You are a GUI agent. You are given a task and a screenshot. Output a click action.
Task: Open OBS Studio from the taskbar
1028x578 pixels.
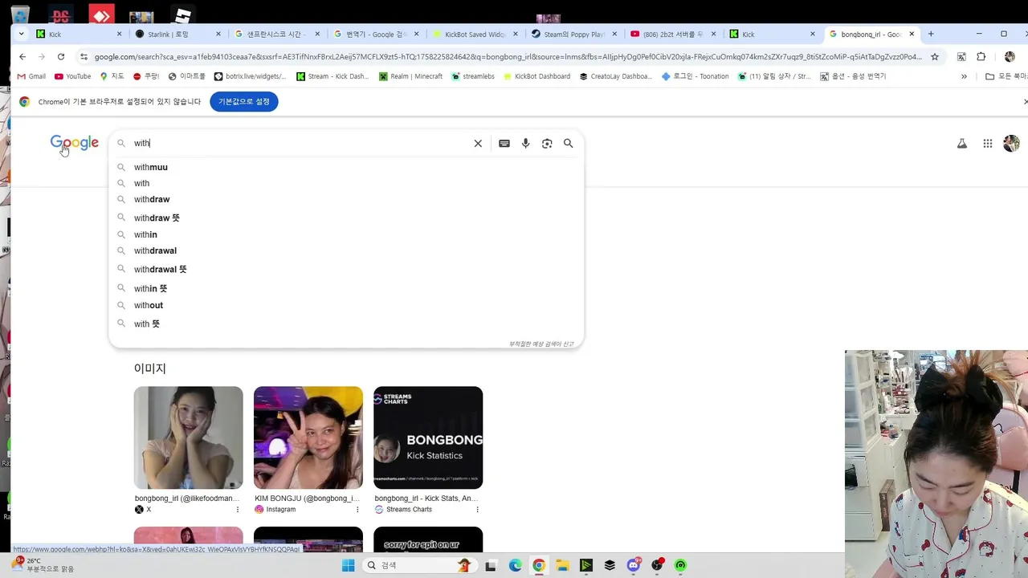pyautogui.click(x=658, y=565)
